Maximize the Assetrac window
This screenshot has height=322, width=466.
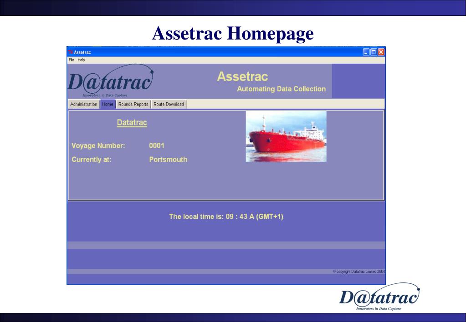374,52
